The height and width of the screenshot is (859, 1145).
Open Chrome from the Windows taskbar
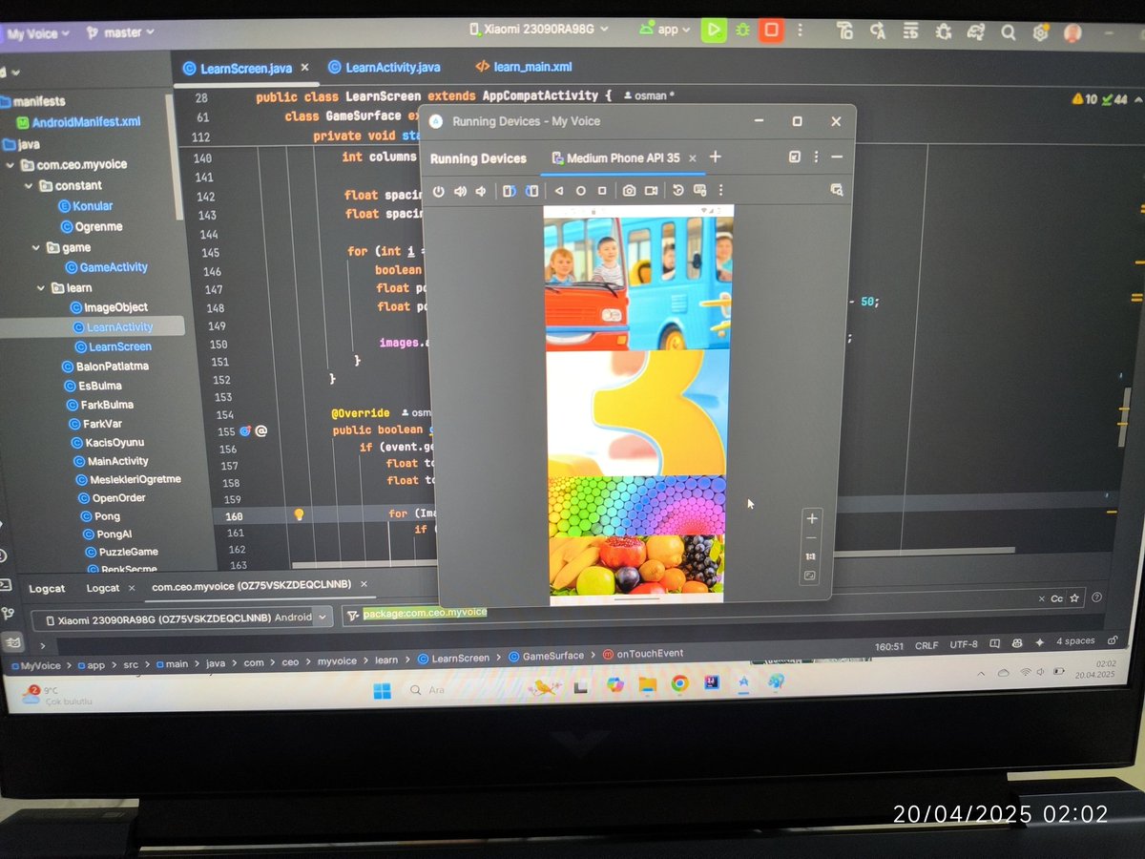click(x=679, y=683)
